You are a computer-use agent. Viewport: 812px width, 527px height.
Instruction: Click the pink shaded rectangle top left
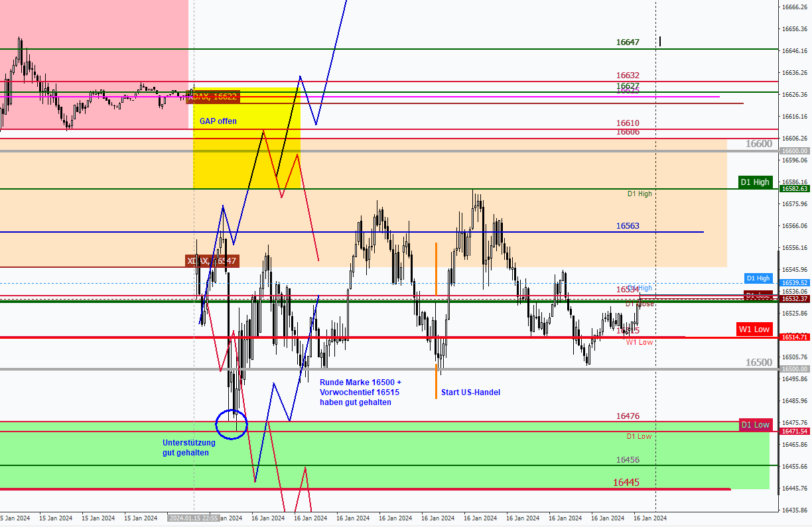click(93, 40)
